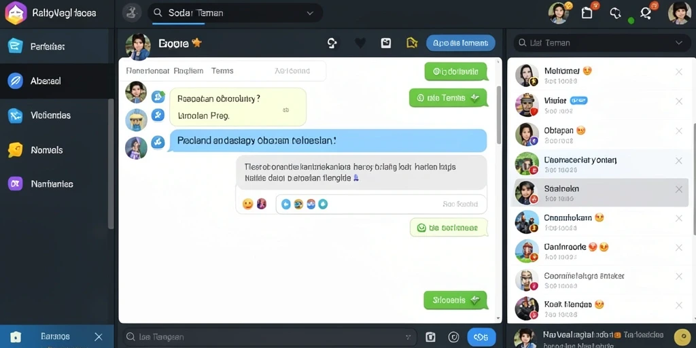Dismiss the Scalnekn contact entry

[x=679, y=190]
